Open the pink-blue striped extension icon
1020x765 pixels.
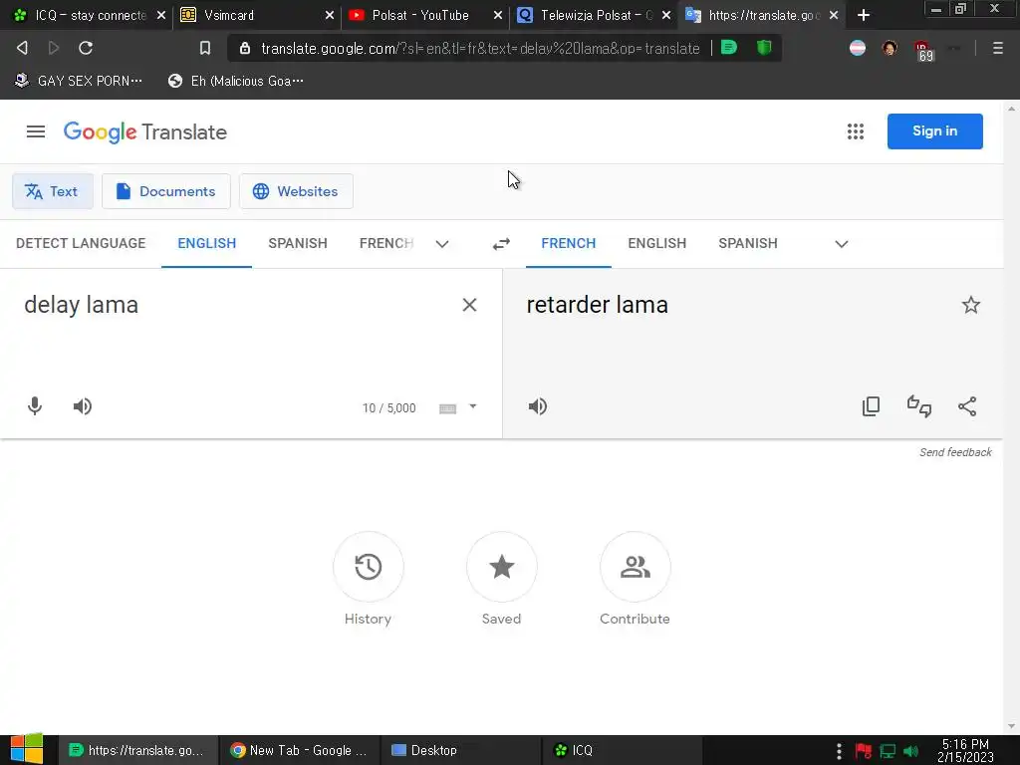(858, 48)
